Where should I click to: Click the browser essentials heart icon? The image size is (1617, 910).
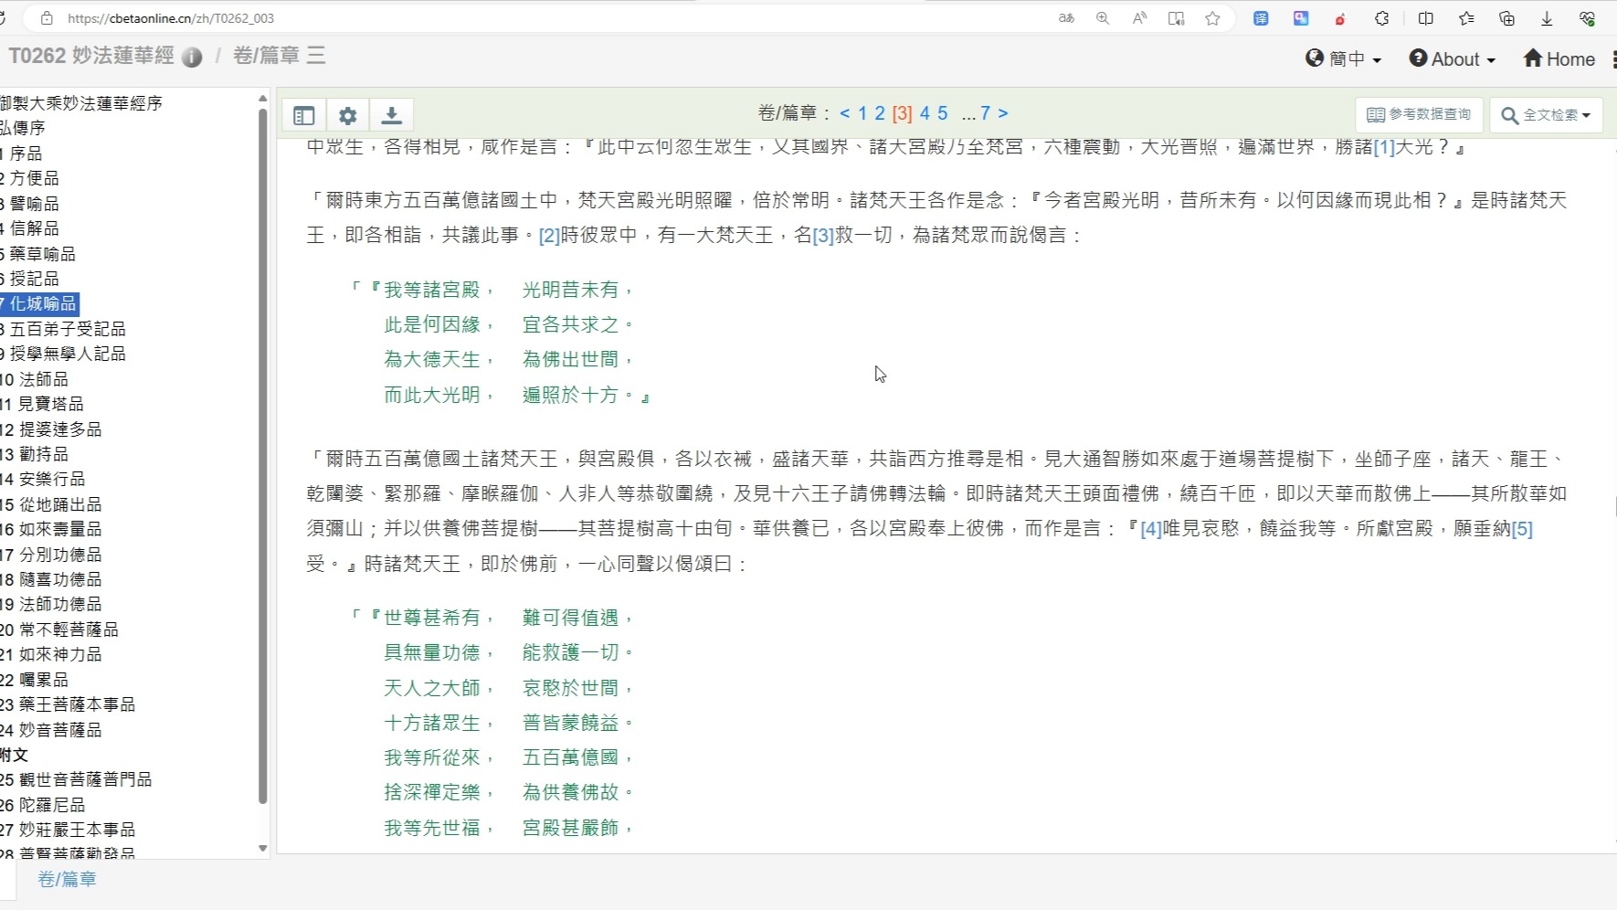(1587, 18)
